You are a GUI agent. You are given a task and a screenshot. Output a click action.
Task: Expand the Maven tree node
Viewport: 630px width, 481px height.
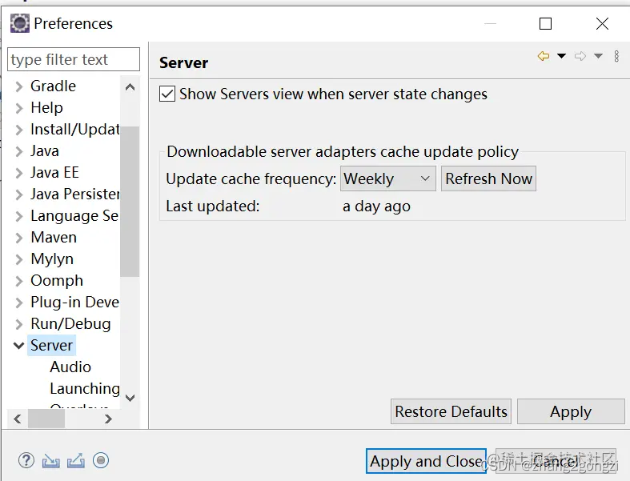pyautogui.click(x=19, y=238)
